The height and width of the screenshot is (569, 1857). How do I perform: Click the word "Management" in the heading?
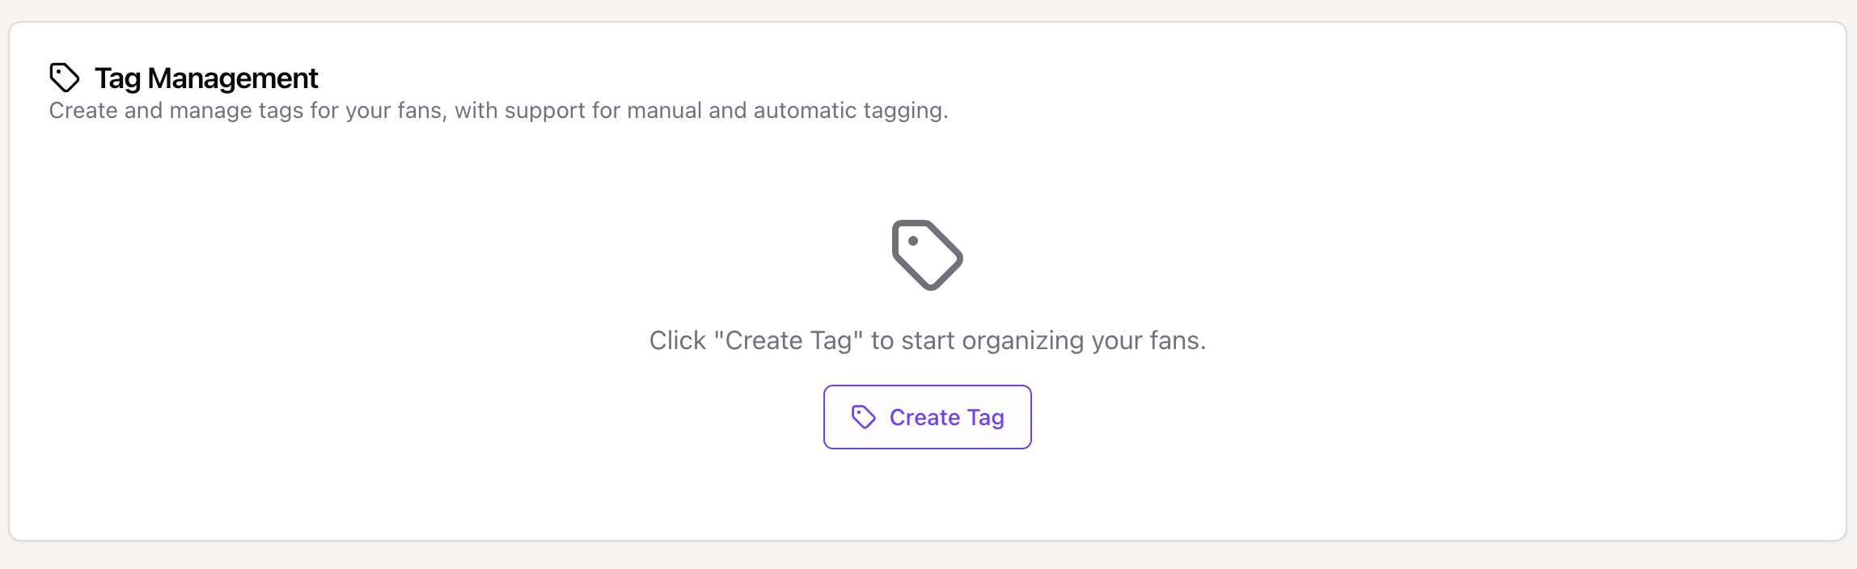[x=233, y=78]
